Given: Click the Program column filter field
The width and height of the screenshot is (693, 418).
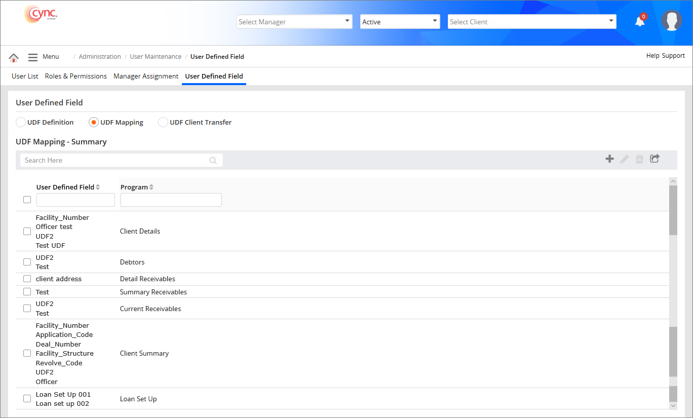Looking at the screenshot, I should pyautogui.click(x=171, y=200).
